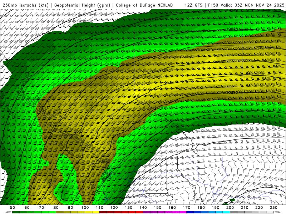Image resolution: width=286 pixels, height=214 pixels.
Task: Click the legend value 200
Action: click(230, 208)
